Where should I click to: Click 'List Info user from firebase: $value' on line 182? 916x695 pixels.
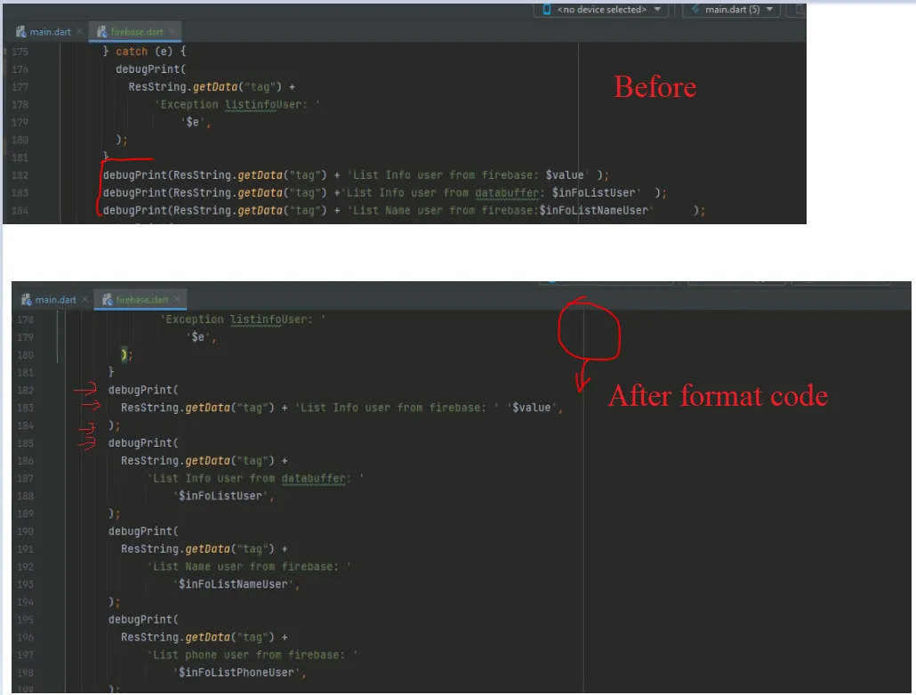click(x=468, y=175)
